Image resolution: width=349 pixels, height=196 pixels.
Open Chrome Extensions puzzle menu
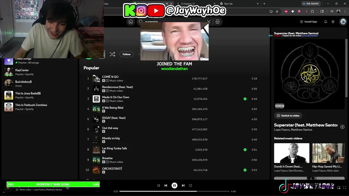312,11
